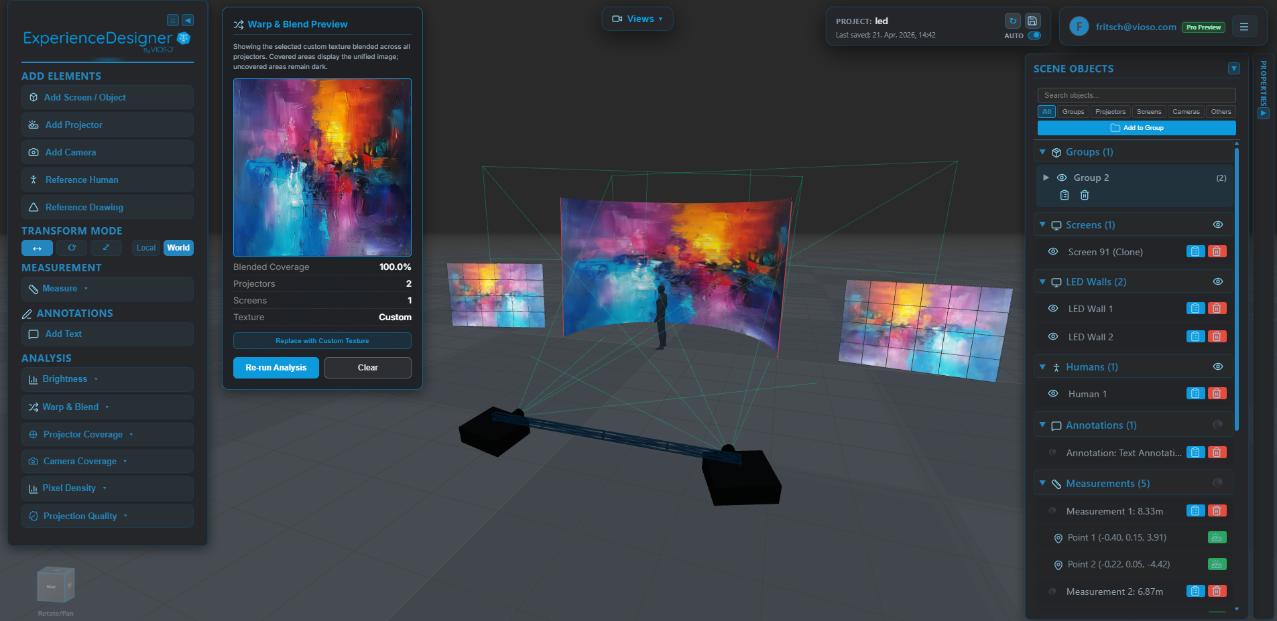This screenshot has height=621, width=1277.
Task: Select the Scale transform mode icon
Action: 106,248
